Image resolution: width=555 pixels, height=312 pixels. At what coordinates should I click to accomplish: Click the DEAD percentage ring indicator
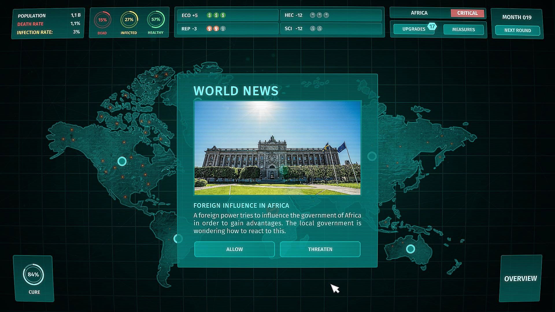(x=102, y=20)
